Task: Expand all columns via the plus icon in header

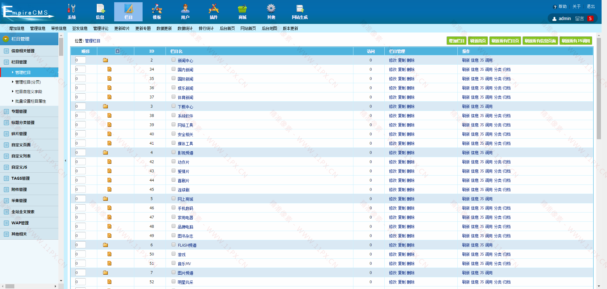Action: click(117, 51)
